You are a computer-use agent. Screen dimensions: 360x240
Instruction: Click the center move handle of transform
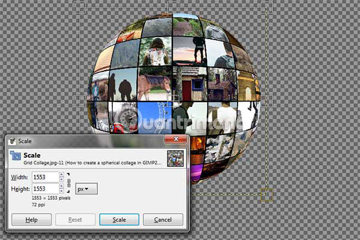(173, 101)
